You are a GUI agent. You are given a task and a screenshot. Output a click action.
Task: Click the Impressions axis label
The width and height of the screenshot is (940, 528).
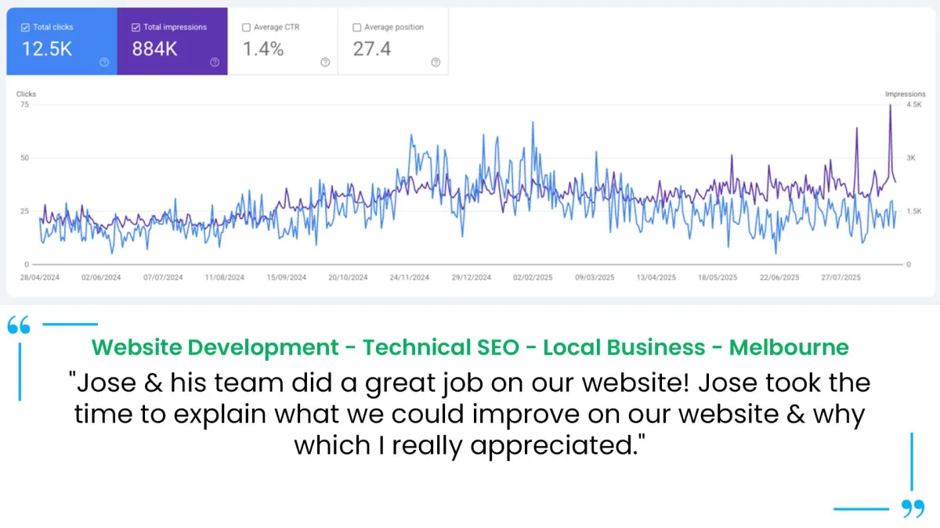pyautogui.click(x=905, y=94)
